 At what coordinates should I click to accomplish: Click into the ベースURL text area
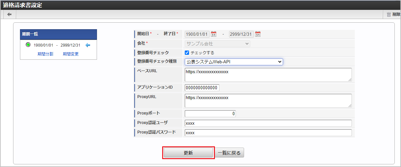268,75
